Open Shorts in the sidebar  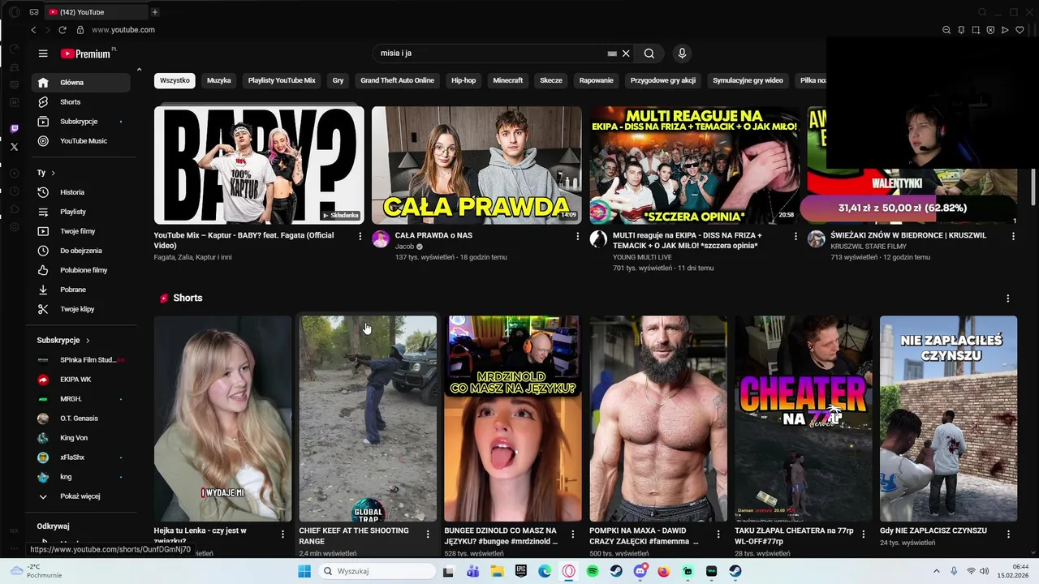pos(80,102)
